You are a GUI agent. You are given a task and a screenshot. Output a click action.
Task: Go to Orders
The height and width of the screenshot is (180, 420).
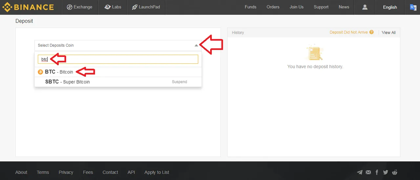[x=273, y=7]
